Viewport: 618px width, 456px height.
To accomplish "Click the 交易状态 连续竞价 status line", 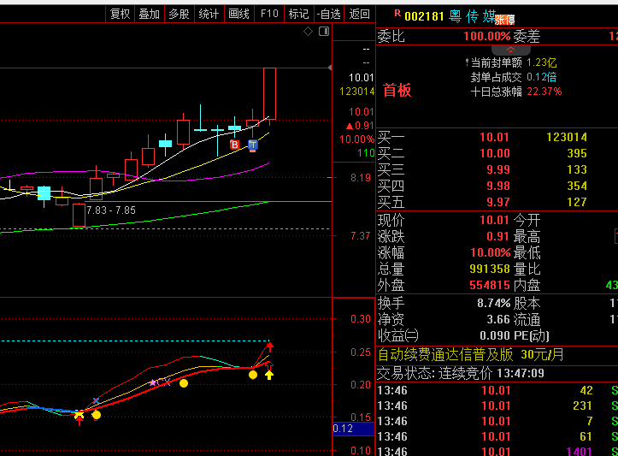I will [461, 373].
